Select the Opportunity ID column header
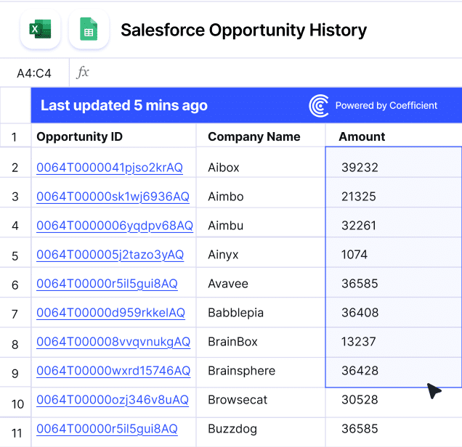 coord(113,136)
